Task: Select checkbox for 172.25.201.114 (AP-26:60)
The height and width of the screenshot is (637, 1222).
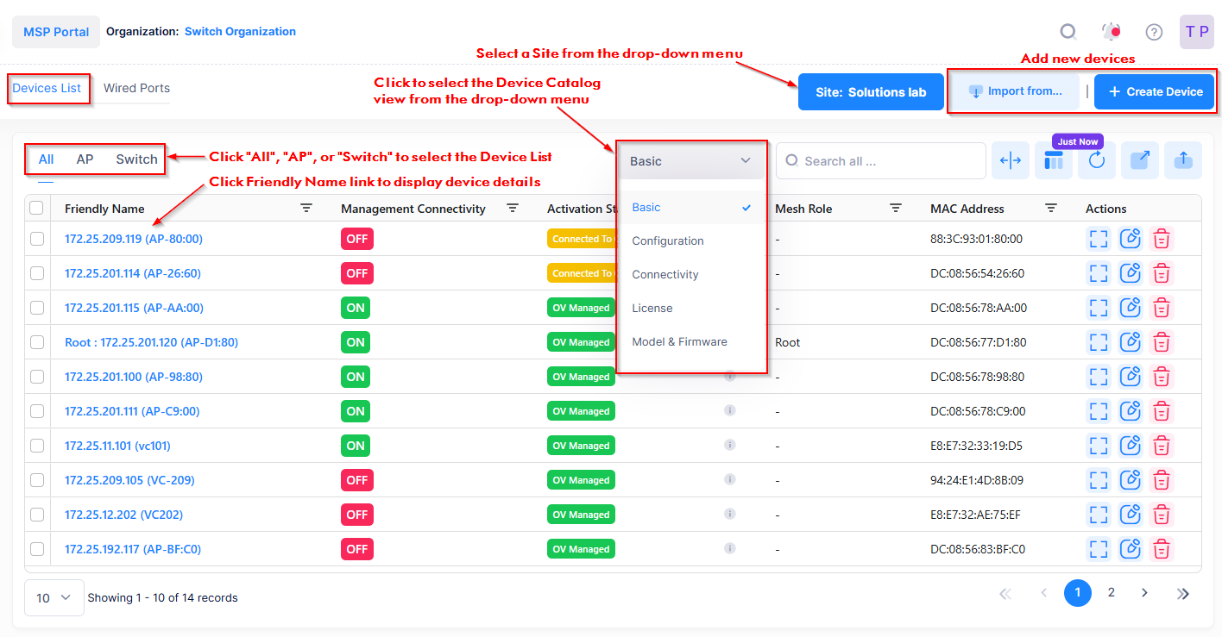Action: pos(37,273)
